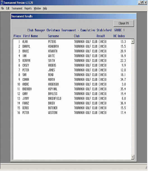The image size is (148, 171).
Task: Minimize the Tournament application window
Action: [139, 3]
